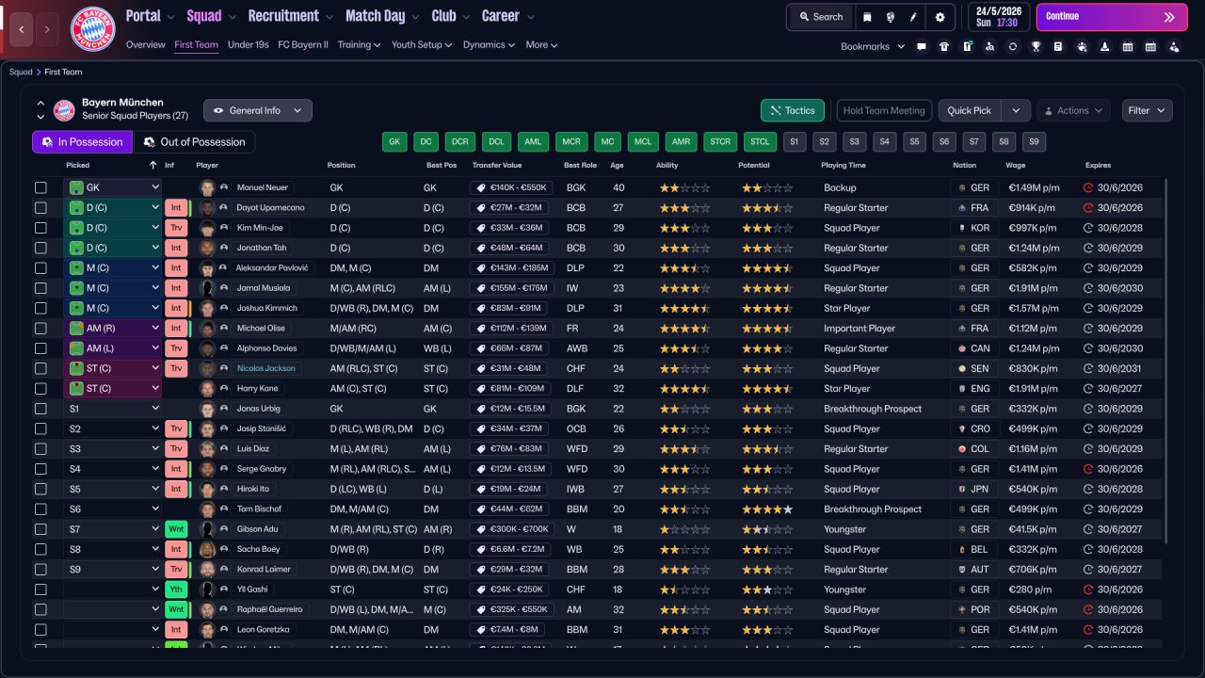This screenshot has width=1205, height=678.
Task: Click the bookmark icon beside Search
Action: (x=867, y=17)
